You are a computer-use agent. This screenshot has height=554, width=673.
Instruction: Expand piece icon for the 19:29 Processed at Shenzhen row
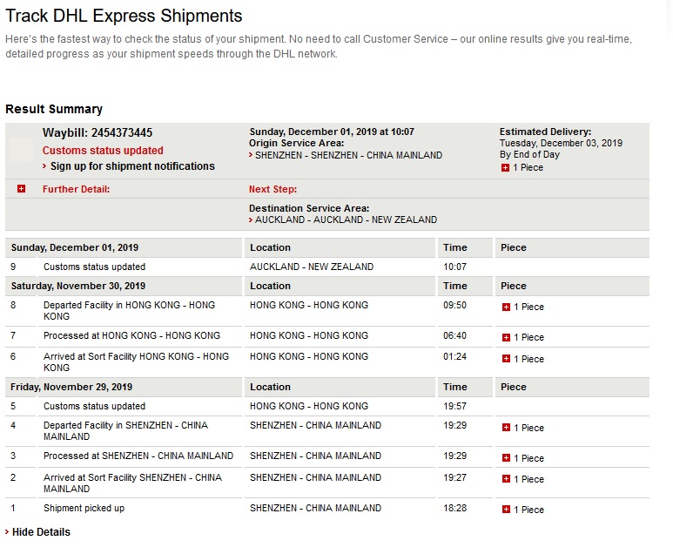506,458
